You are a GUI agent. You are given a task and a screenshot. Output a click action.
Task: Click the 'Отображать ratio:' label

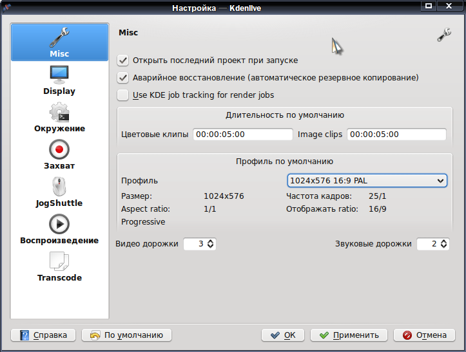coord(322,209)
